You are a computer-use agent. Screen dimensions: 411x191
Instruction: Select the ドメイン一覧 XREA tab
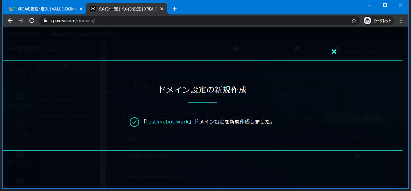point(126,9)
